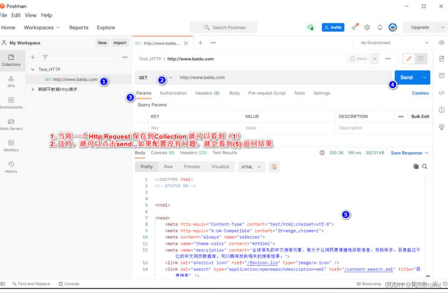448x293 pixels.
Task: Open the tab options ellipsis
Action: 213,42
